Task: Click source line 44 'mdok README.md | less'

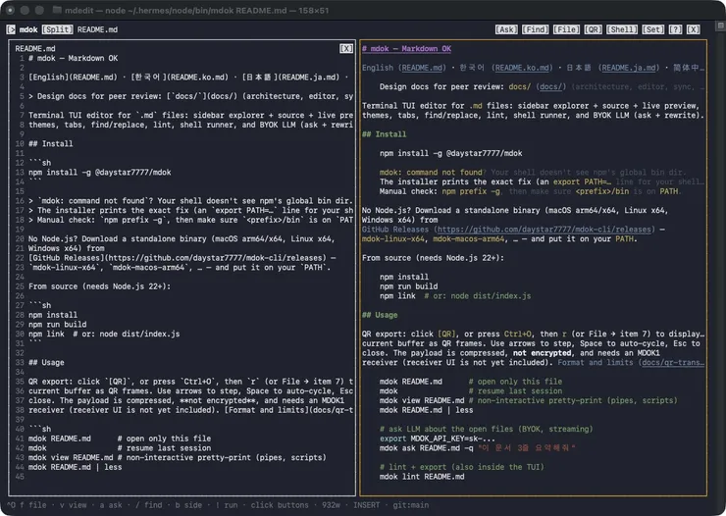Action: pyautogui.click(x=75, y=467)
